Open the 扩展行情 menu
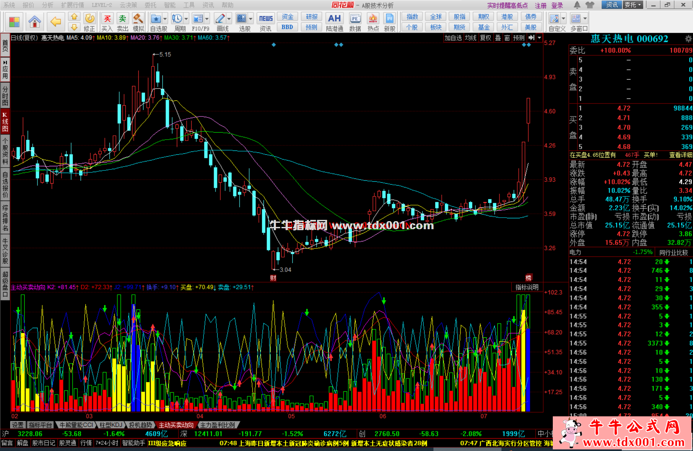Viewport: 693px width, 451px height. (x=73, y=5)
